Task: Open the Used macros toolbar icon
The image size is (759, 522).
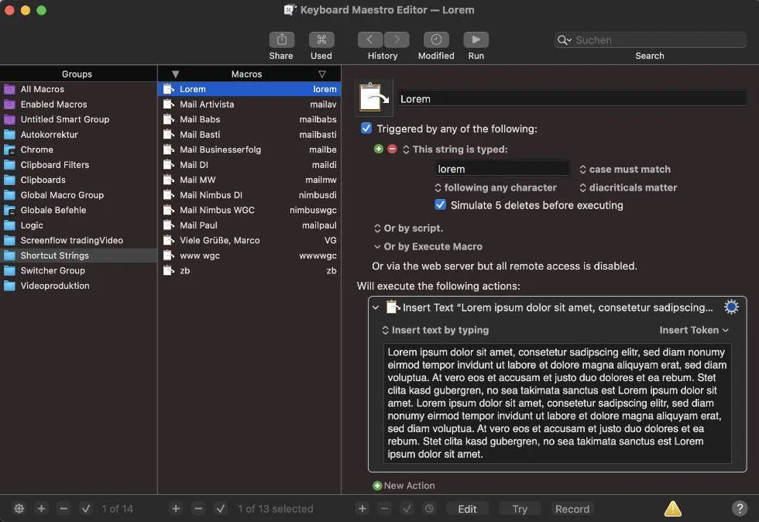Action: point(321,40)
